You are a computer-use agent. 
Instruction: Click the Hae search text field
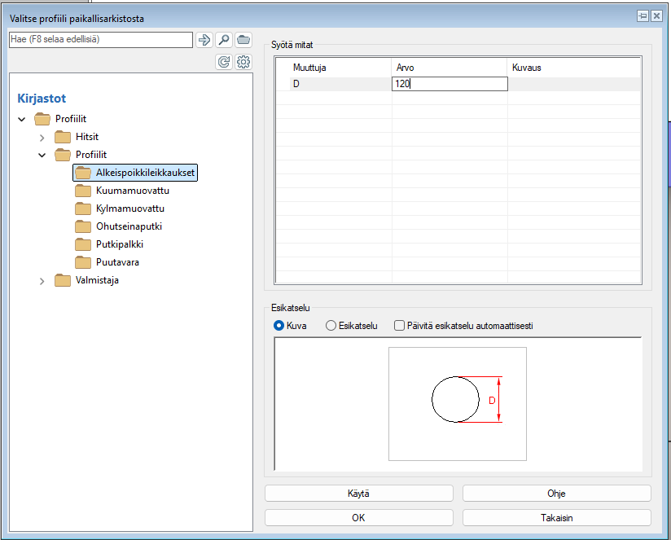(99, 40)
